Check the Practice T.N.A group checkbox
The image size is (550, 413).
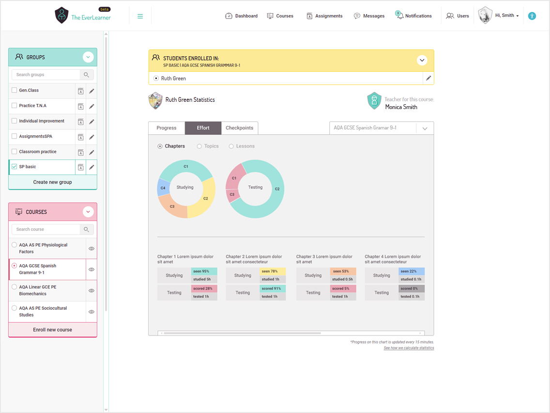pyautogui.click(x=15, y=106)
